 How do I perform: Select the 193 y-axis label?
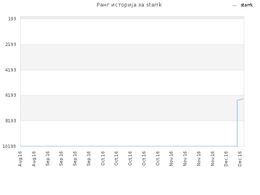12,19
